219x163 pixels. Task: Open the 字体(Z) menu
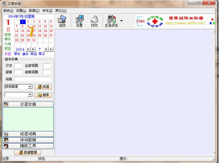point(47,11)
